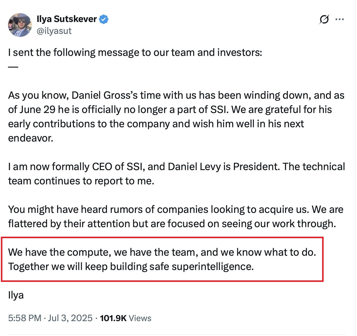Click the Jul 3, 2025 date
The image size is (357, 336).
pyautogui.click(x=70, y=318)
